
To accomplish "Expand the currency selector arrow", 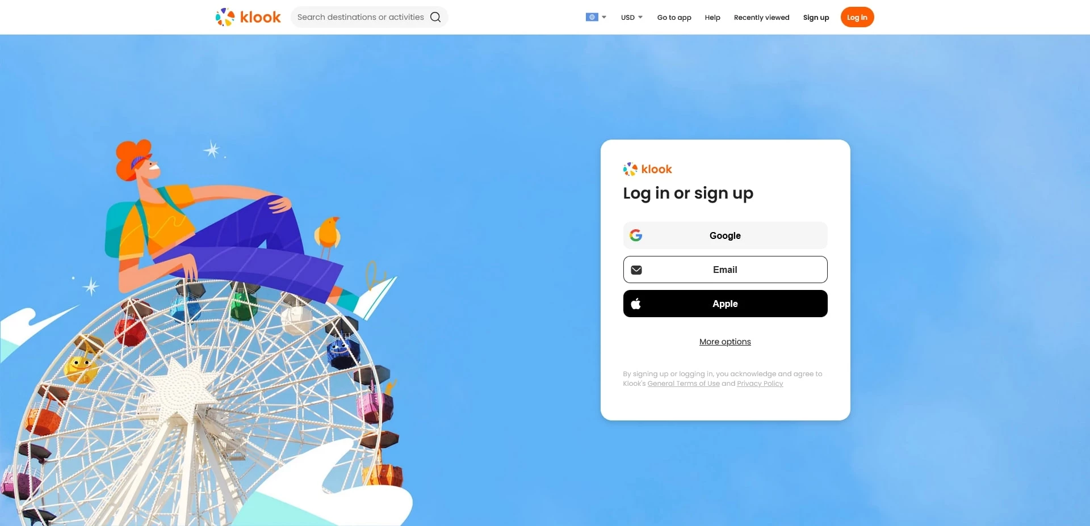I will click(x=640, y=17).
